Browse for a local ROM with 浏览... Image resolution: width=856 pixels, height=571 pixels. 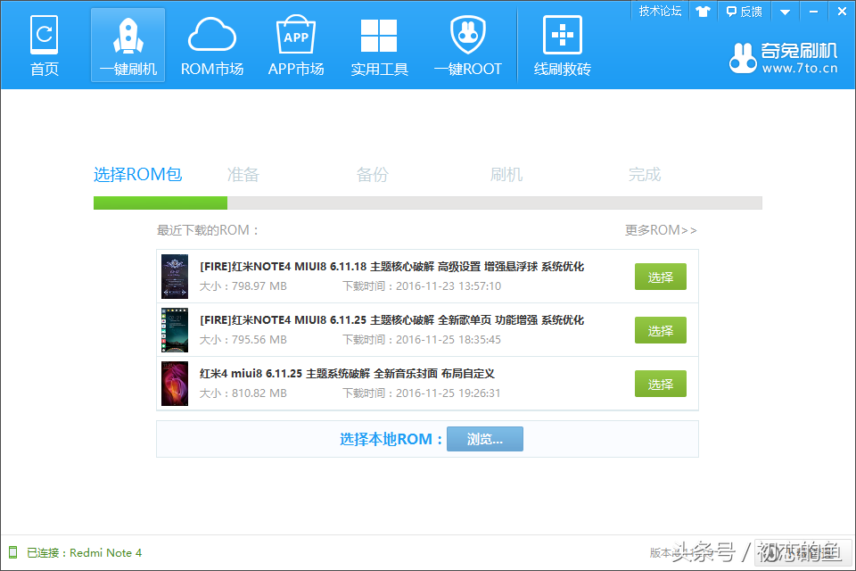(485, 439)
